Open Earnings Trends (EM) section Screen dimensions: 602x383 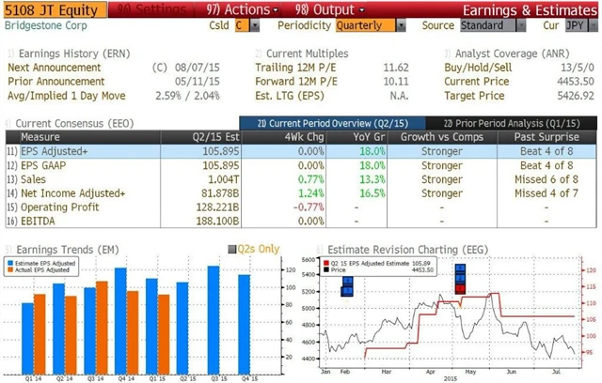[x=68, y=250]
